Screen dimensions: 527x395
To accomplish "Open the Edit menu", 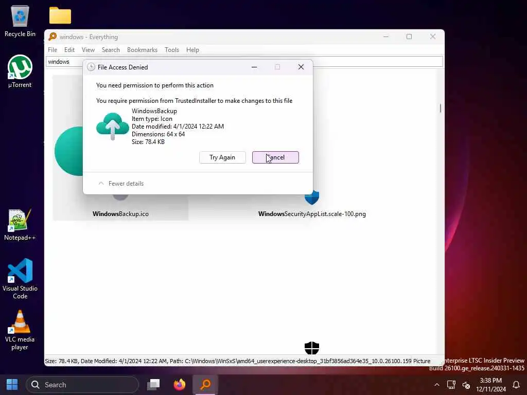I will click(x=69, y=50).
